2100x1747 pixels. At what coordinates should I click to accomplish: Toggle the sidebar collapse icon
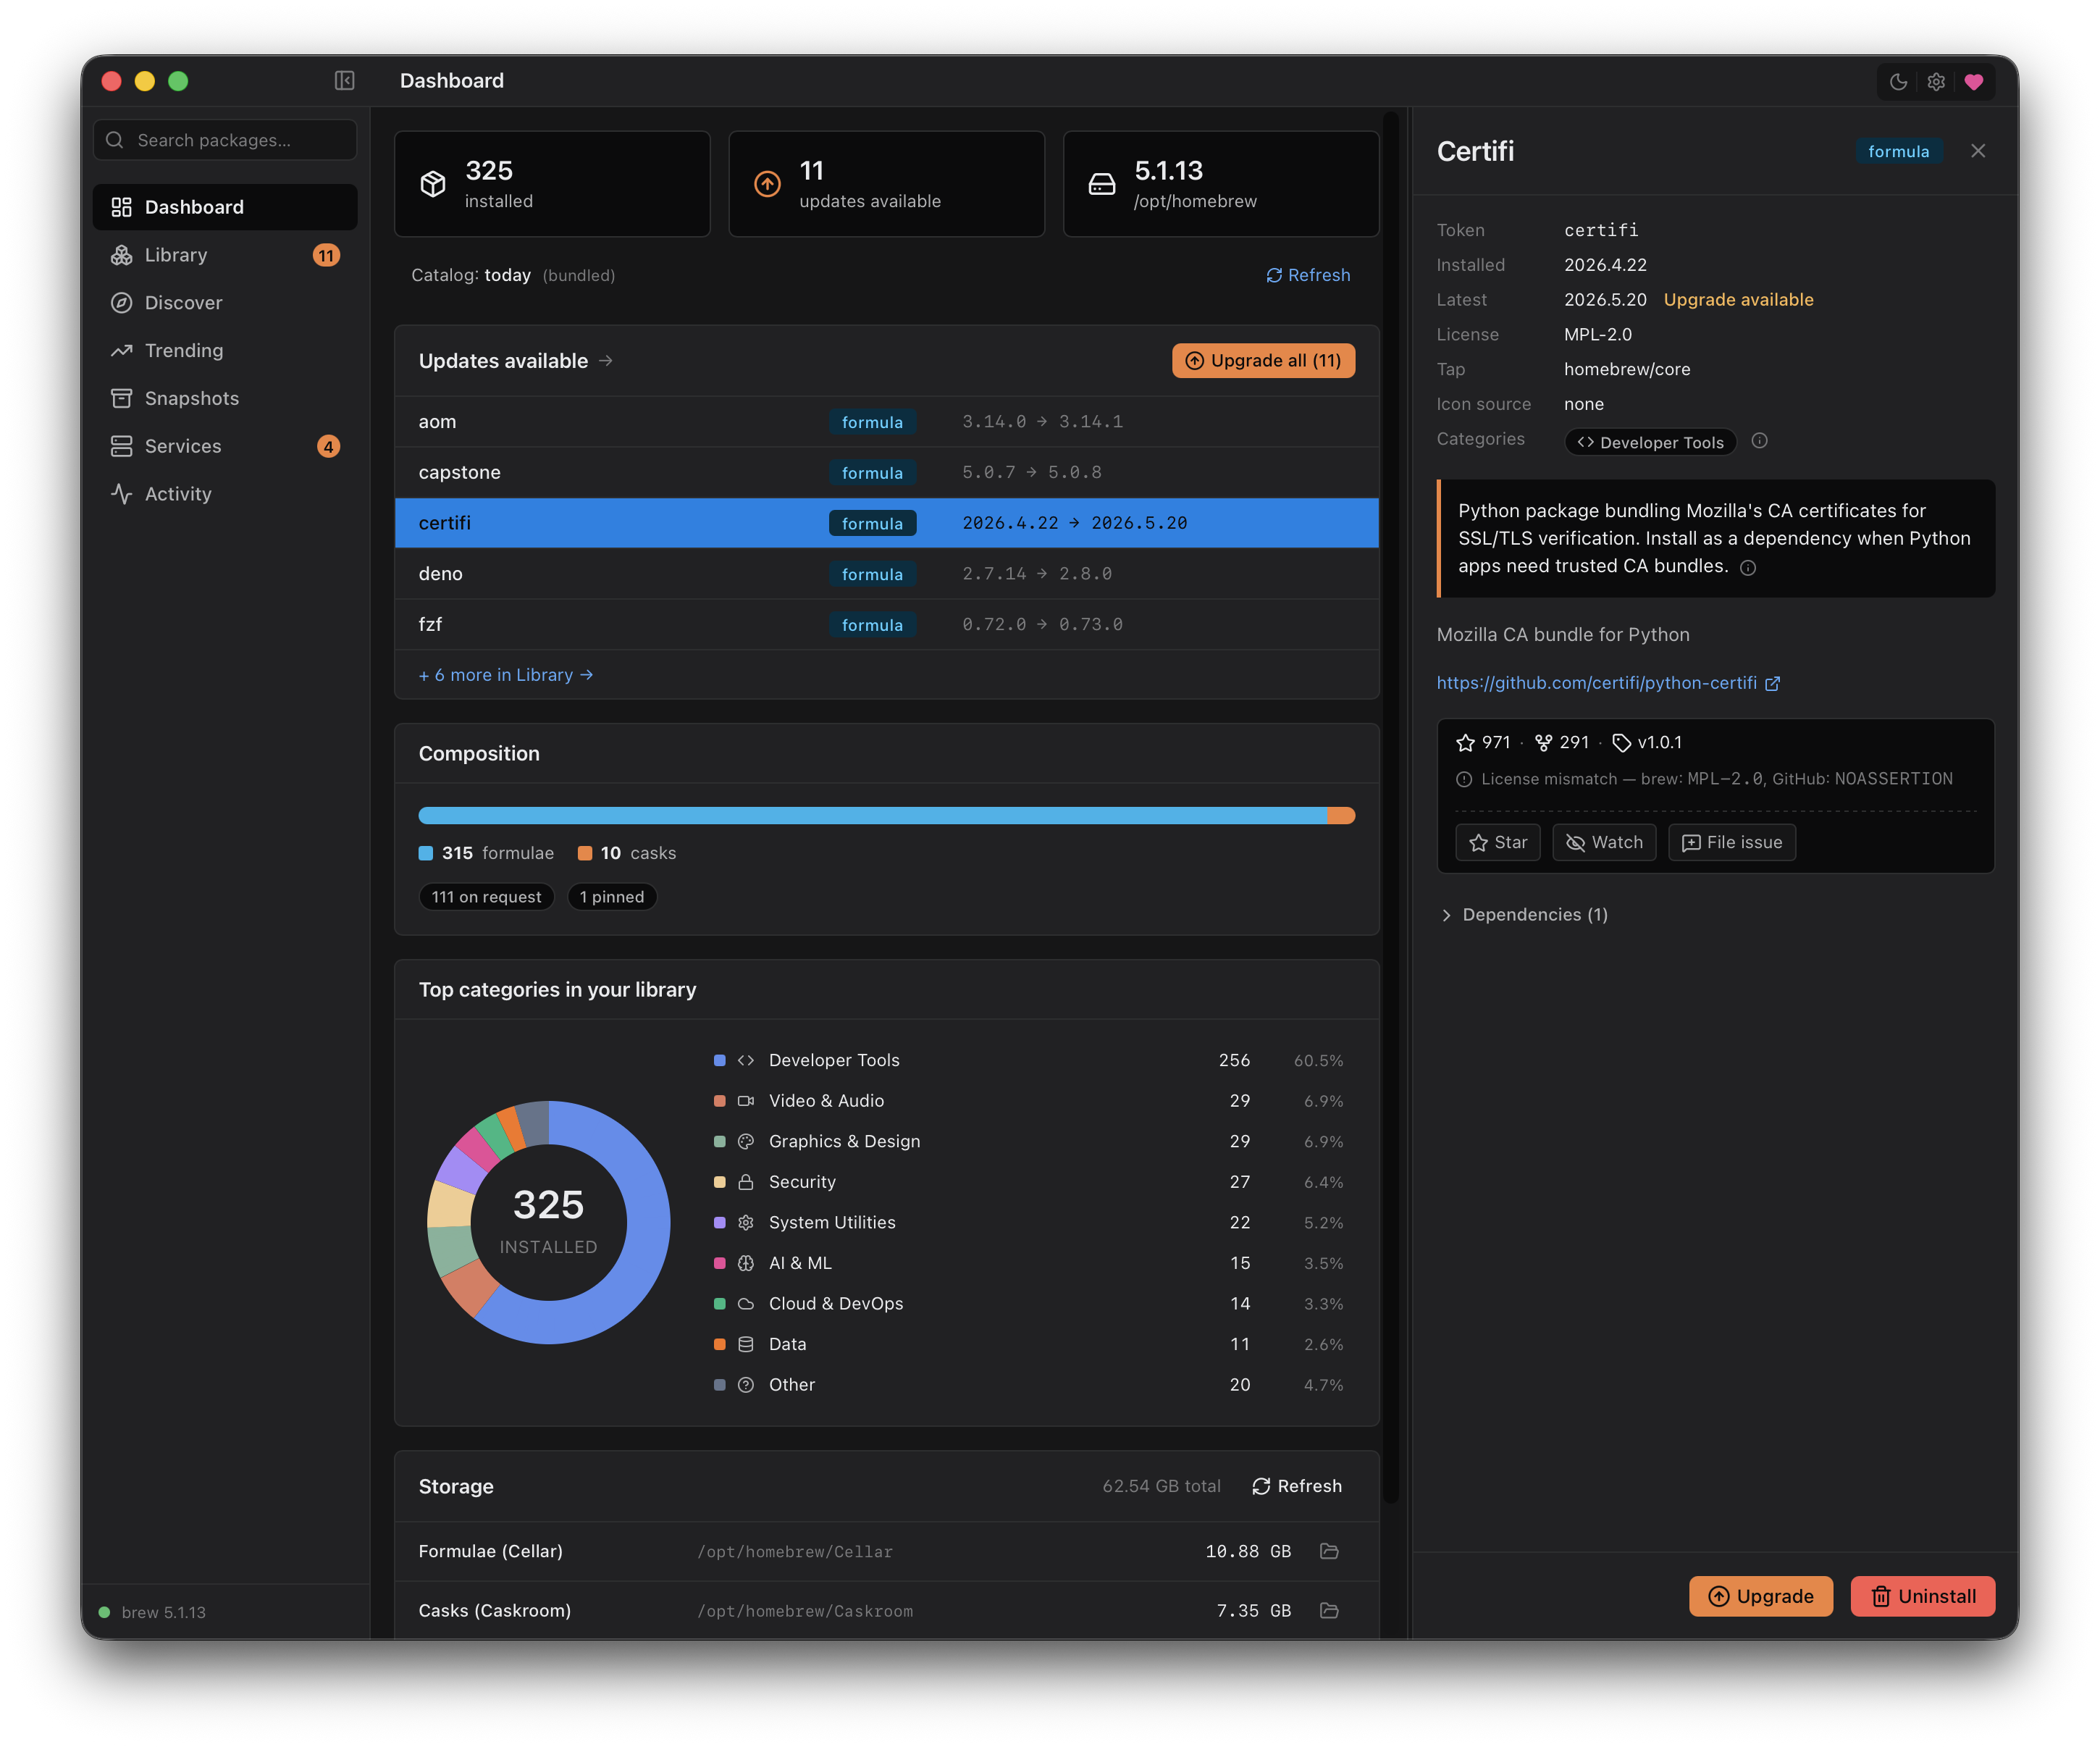coord(344,81)
